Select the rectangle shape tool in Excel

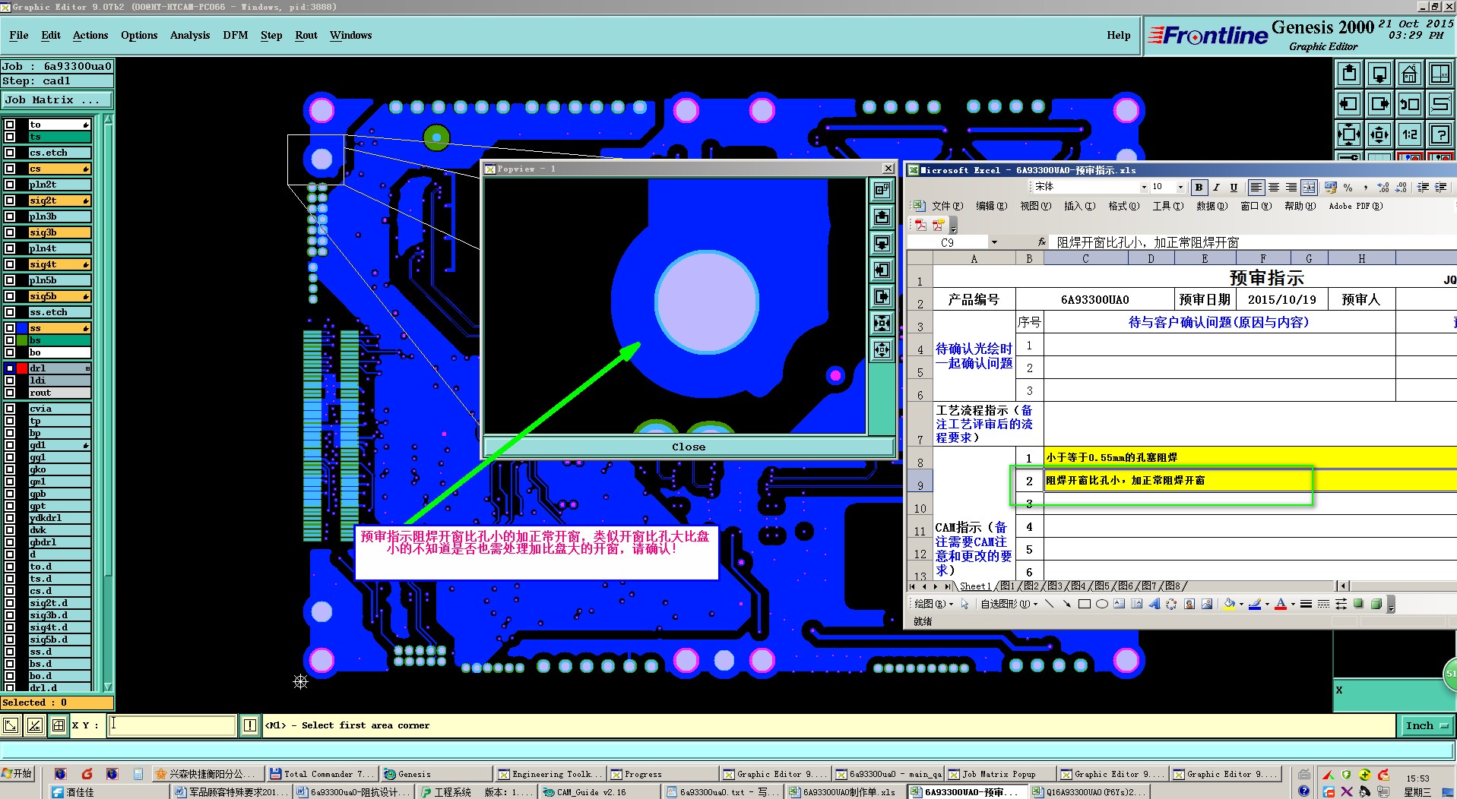(x=1085, y=605)
